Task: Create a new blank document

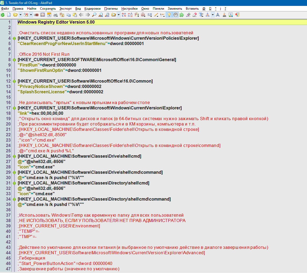Action: (9, 15)
